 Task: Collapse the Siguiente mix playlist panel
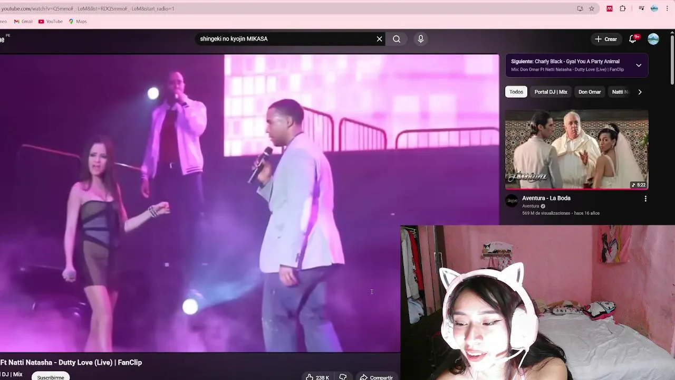(x=639, y=65)
